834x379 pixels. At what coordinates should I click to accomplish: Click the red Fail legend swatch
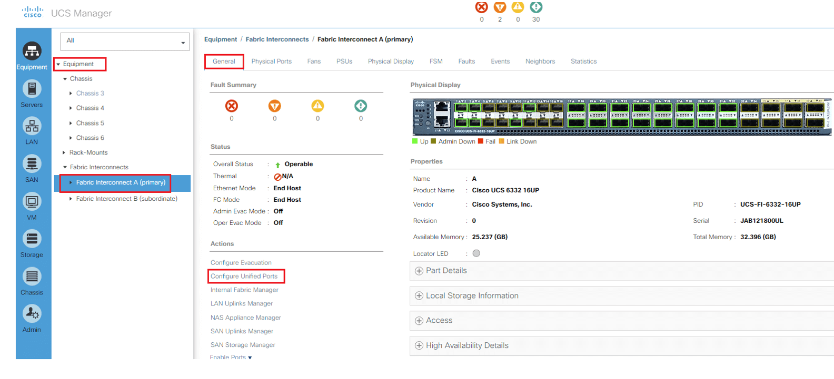click(481, 141)
